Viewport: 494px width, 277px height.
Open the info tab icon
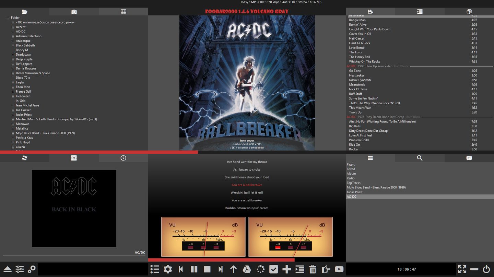pyautogui.click(x=123, y=158)
